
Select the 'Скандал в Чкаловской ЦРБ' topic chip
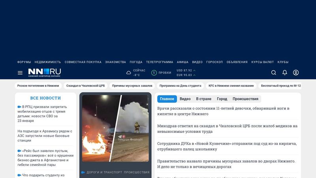[x=85, y=86]
